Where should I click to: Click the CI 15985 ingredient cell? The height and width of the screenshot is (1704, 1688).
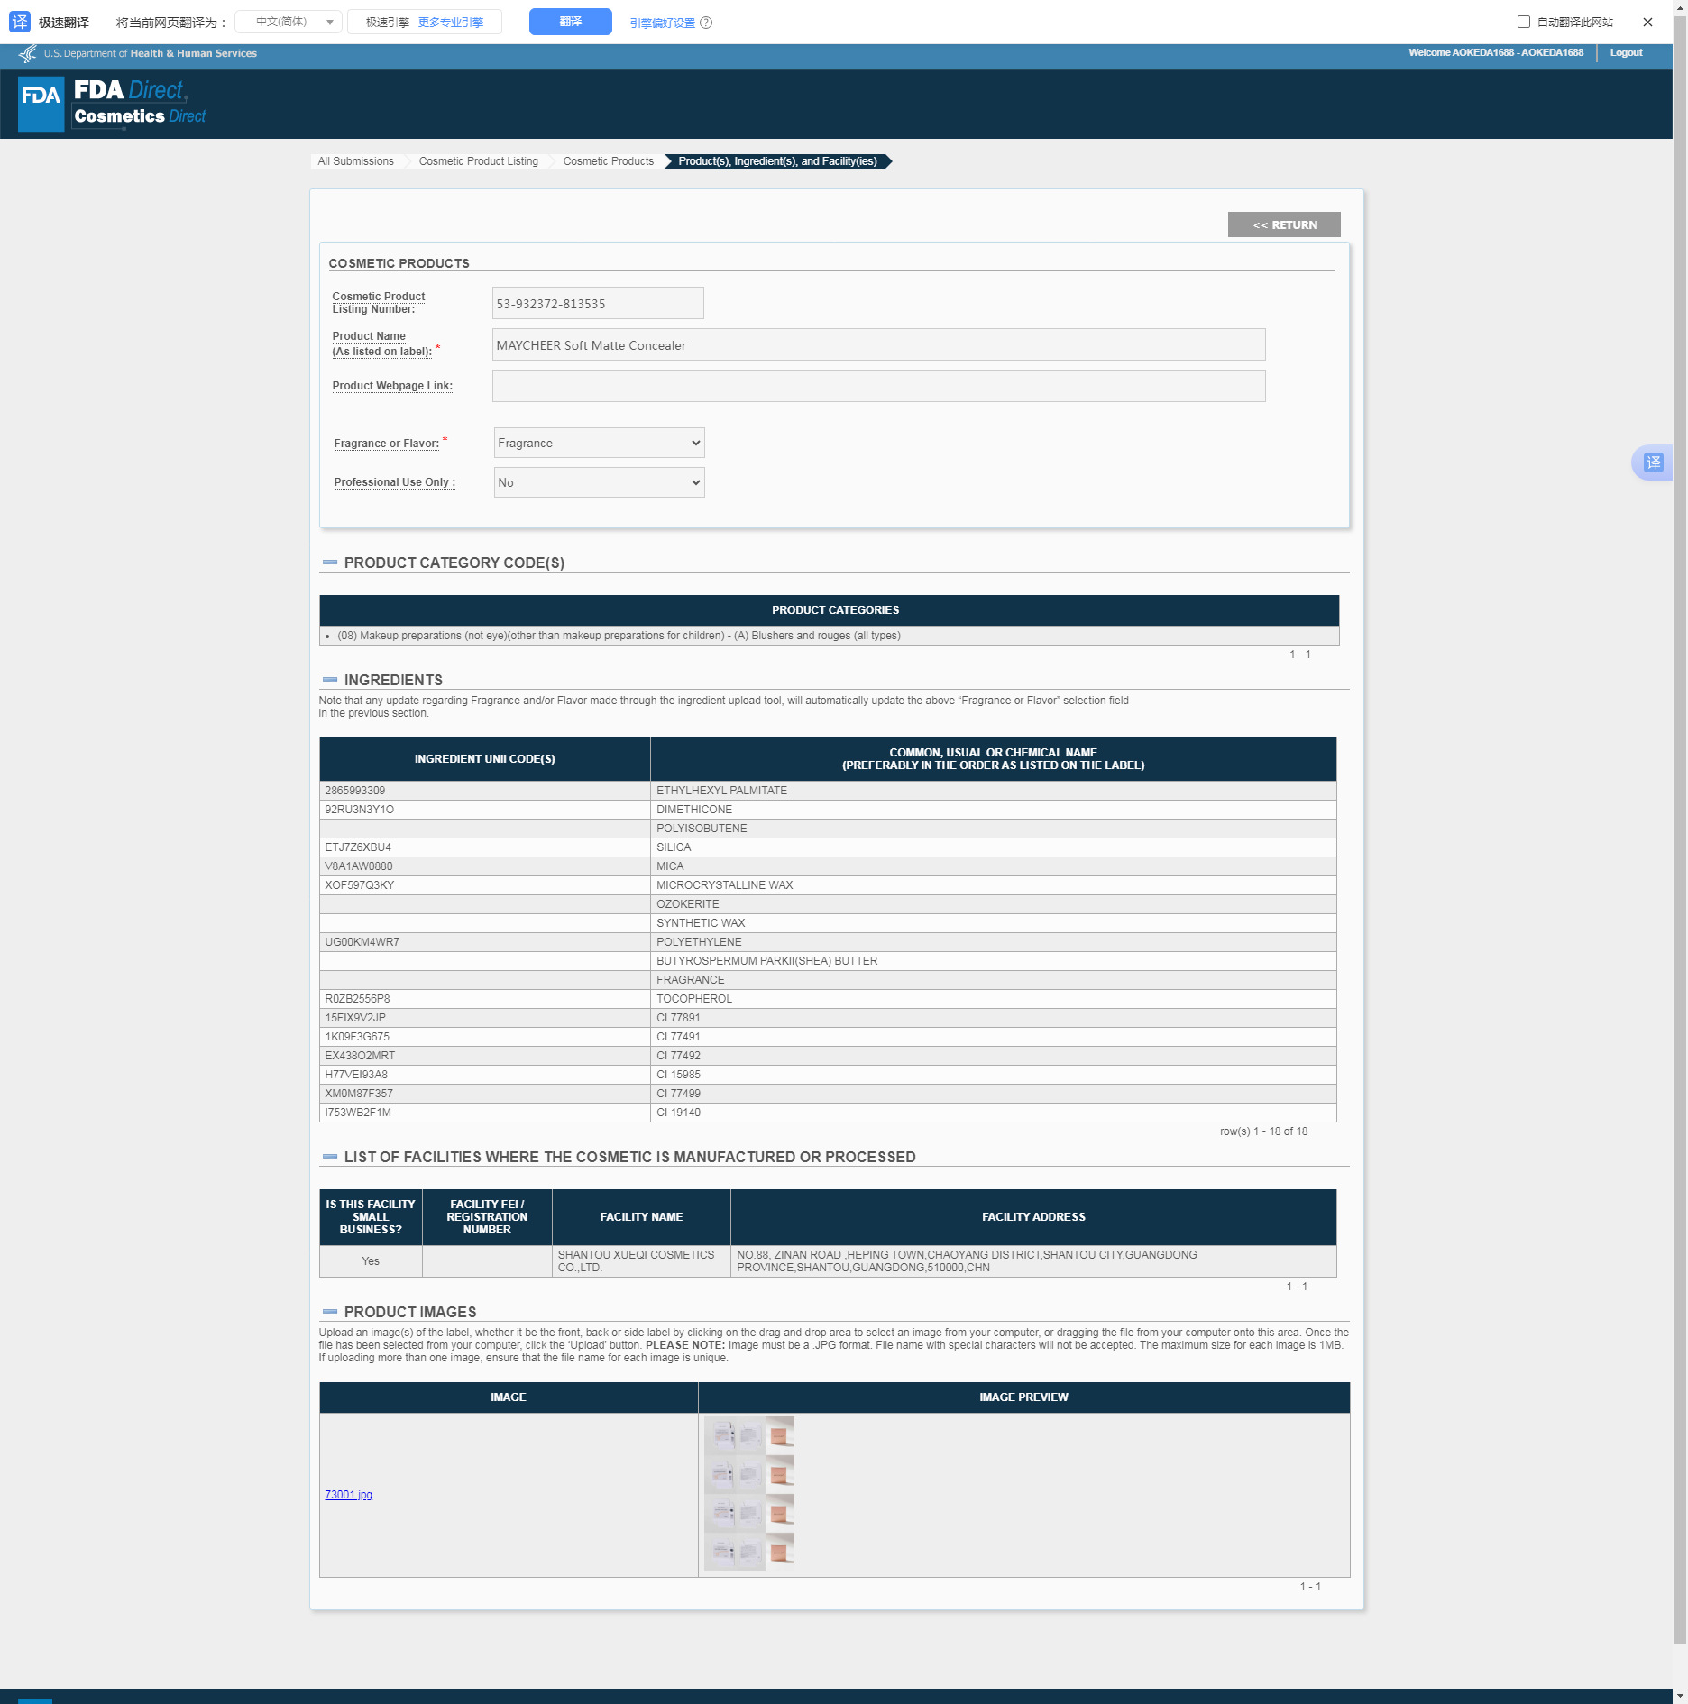pyautogui.click(x=993, y=1075)
